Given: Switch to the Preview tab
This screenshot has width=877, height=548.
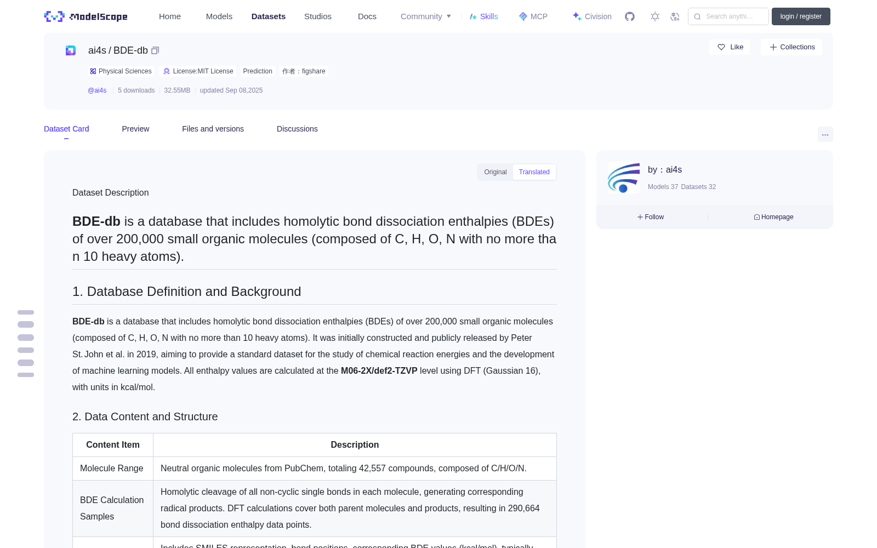Looking at the screenshot, I should click(135, 129).
